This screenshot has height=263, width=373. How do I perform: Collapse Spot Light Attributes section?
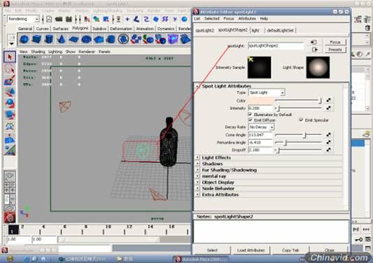(197, 86)
